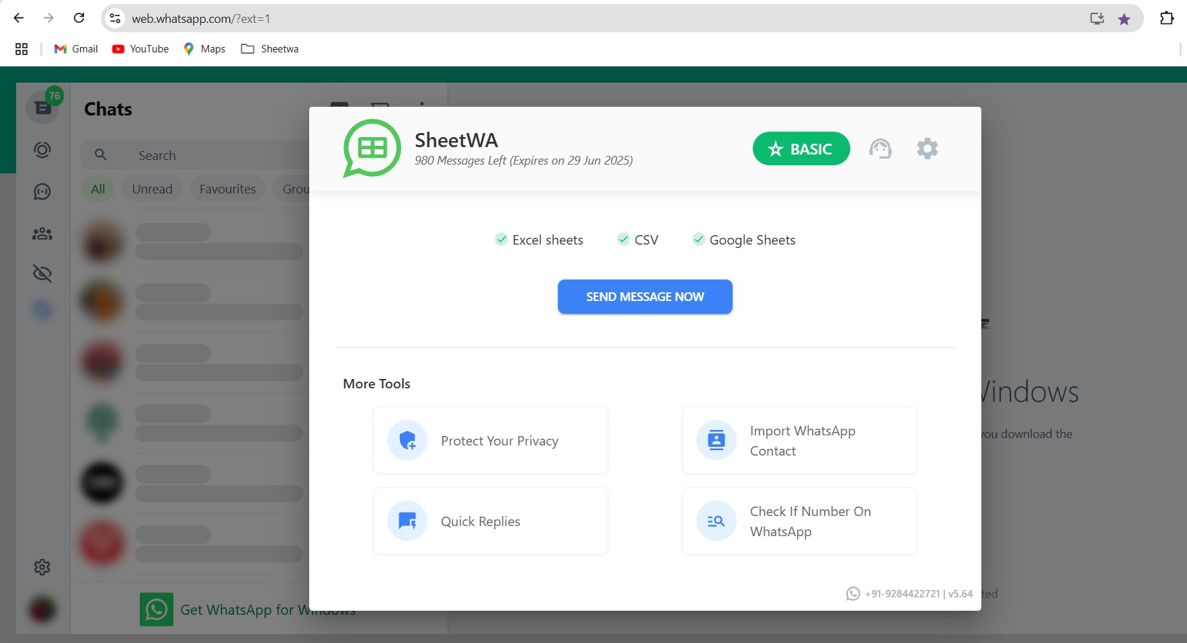The width and height of the screenshot is (1187, 643).
Task: Open the YouTube bookmark
Action: coord(140,49)
